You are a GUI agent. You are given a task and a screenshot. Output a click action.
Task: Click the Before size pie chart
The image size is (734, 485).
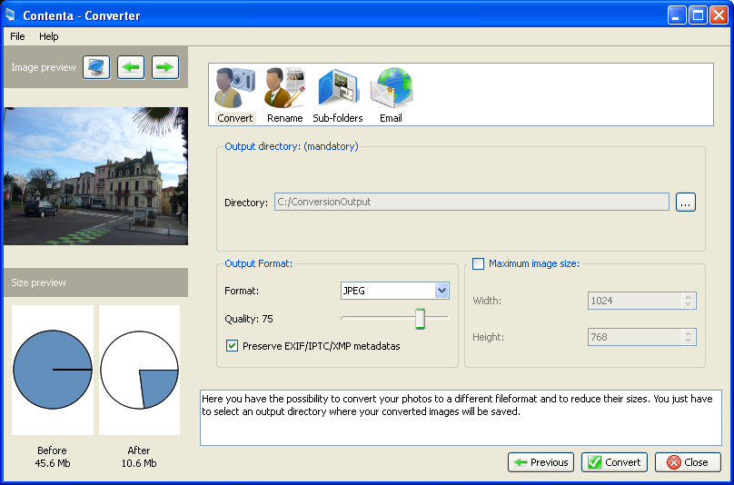coord(53,370)
